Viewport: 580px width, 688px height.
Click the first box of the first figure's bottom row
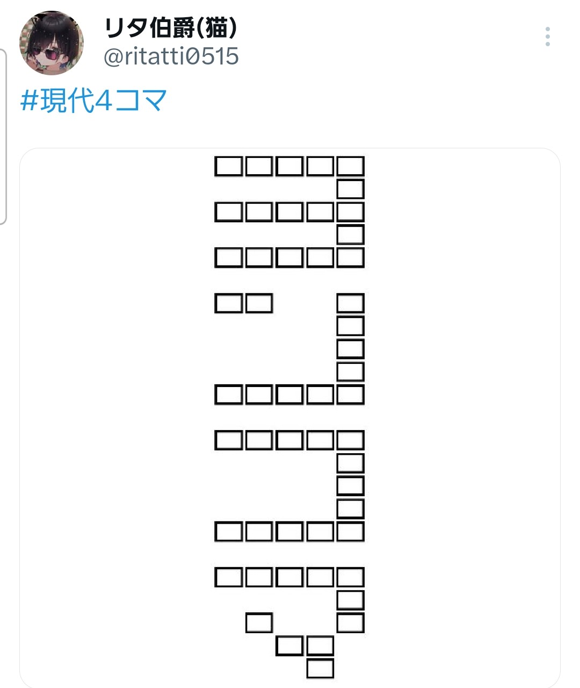(x=228, y=257)
